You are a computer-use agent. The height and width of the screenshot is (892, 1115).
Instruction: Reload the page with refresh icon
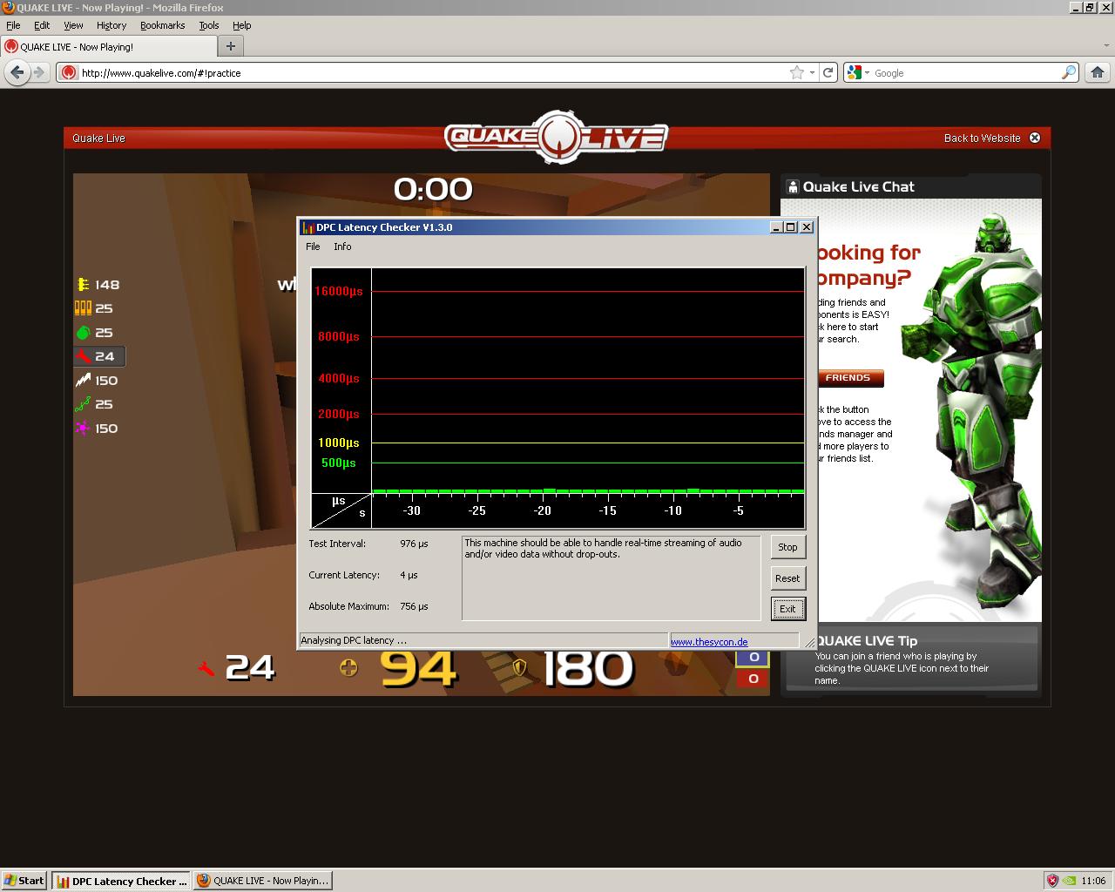click(828, 73)
